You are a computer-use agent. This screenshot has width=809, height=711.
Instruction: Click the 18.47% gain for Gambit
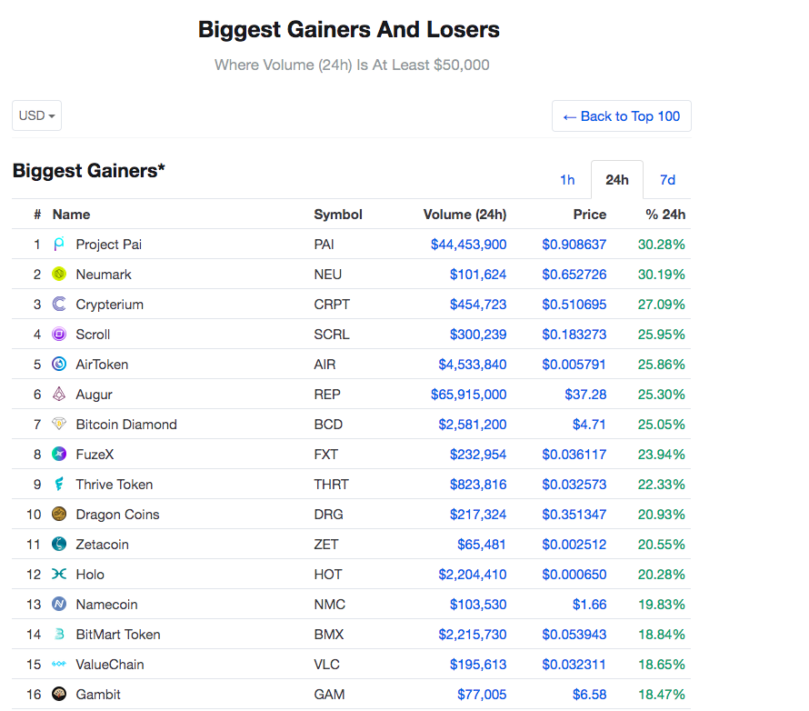click(662, 695)
